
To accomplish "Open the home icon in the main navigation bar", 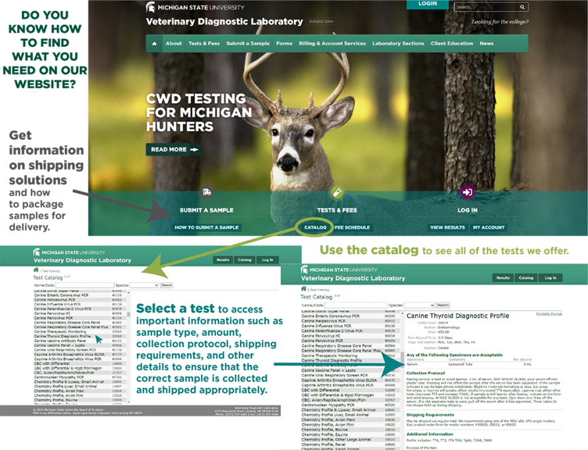I will [154, 44].
